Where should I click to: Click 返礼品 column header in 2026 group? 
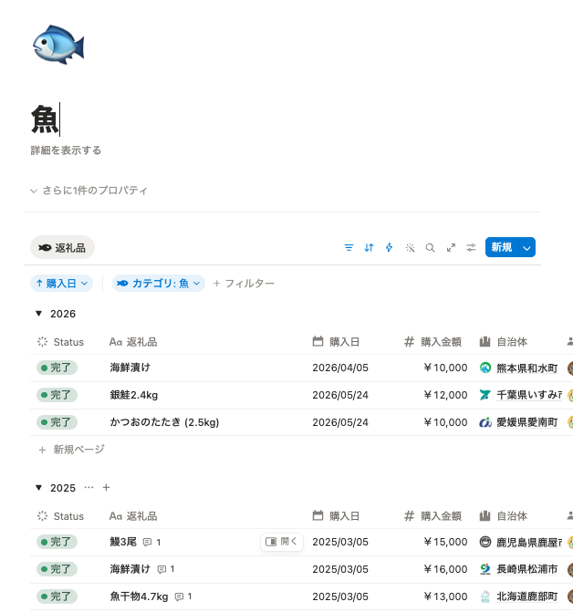tap(133, 342)
